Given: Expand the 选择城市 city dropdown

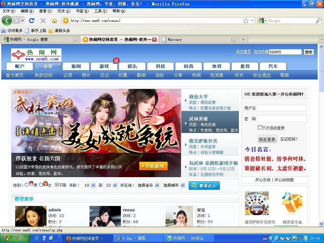Looking at the screenshot, I should pyautogui.click(x=174, y=185).
